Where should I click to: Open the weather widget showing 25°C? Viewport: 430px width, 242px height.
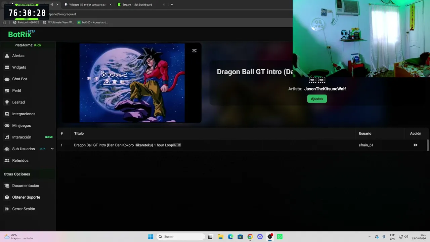click(18, 237)
